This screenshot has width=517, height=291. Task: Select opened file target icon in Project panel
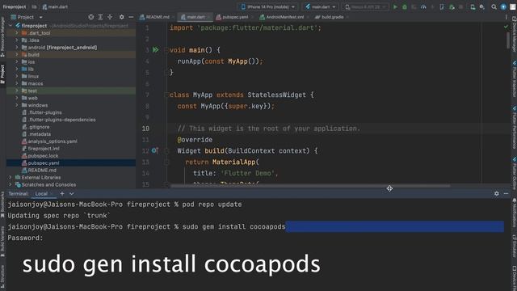(91, 17)
